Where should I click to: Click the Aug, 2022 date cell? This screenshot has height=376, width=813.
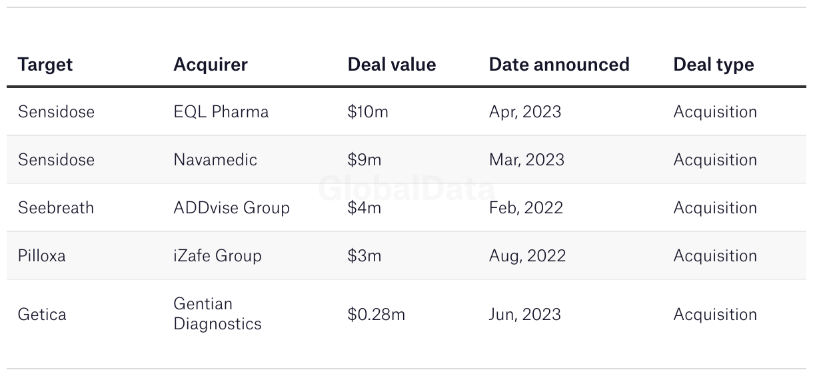click(526, 256)
